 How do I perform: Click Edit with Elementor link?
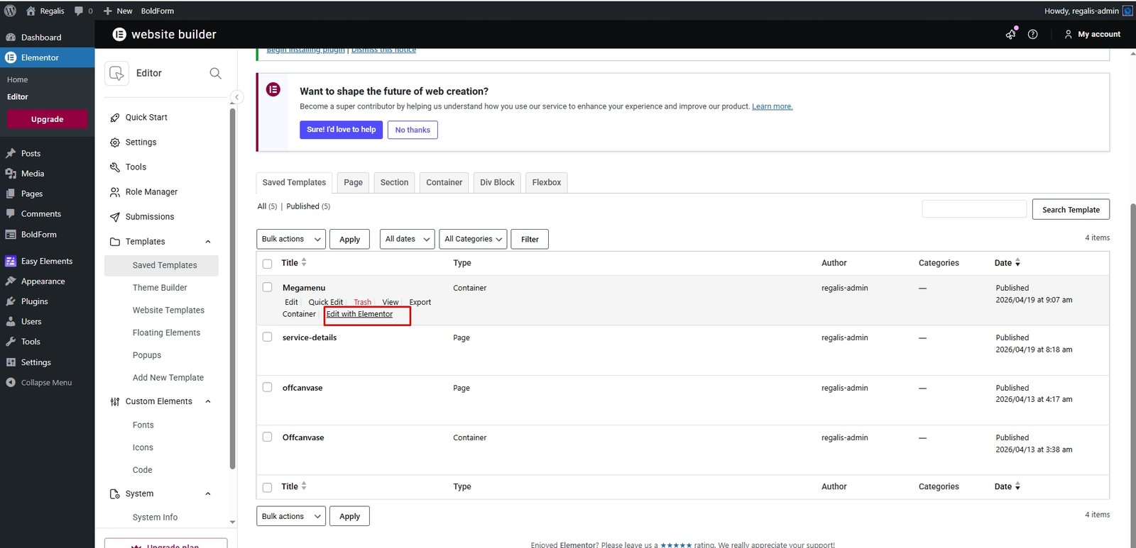359,314
